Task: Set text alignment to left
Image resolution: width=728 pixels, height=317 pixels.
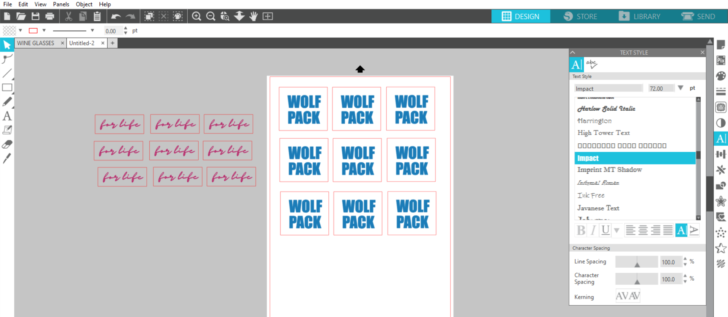Action: pyautogui.click(x=631, y=230)
